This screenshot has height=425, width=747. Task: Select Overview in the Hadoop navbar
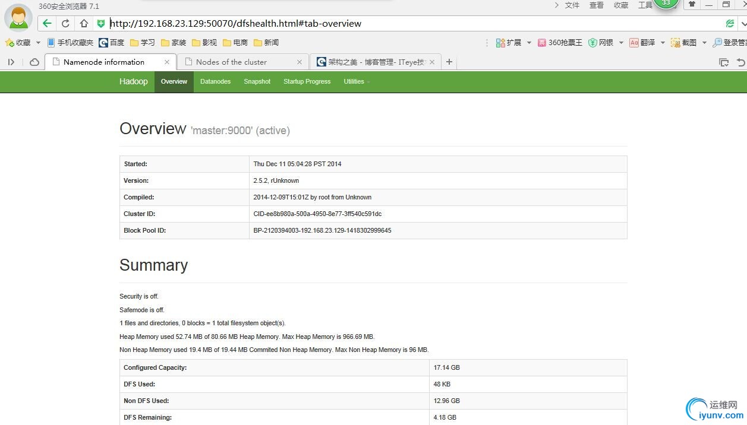174,82
